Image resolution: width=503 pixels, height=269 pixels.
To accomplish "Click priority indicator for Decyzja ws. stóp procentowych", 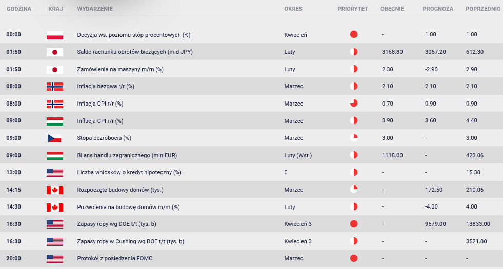I will coord(353,34).
